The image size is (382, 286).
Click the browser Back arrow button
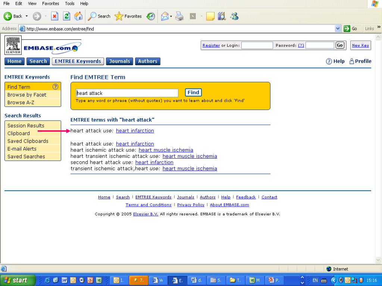[x=8, y=16]
